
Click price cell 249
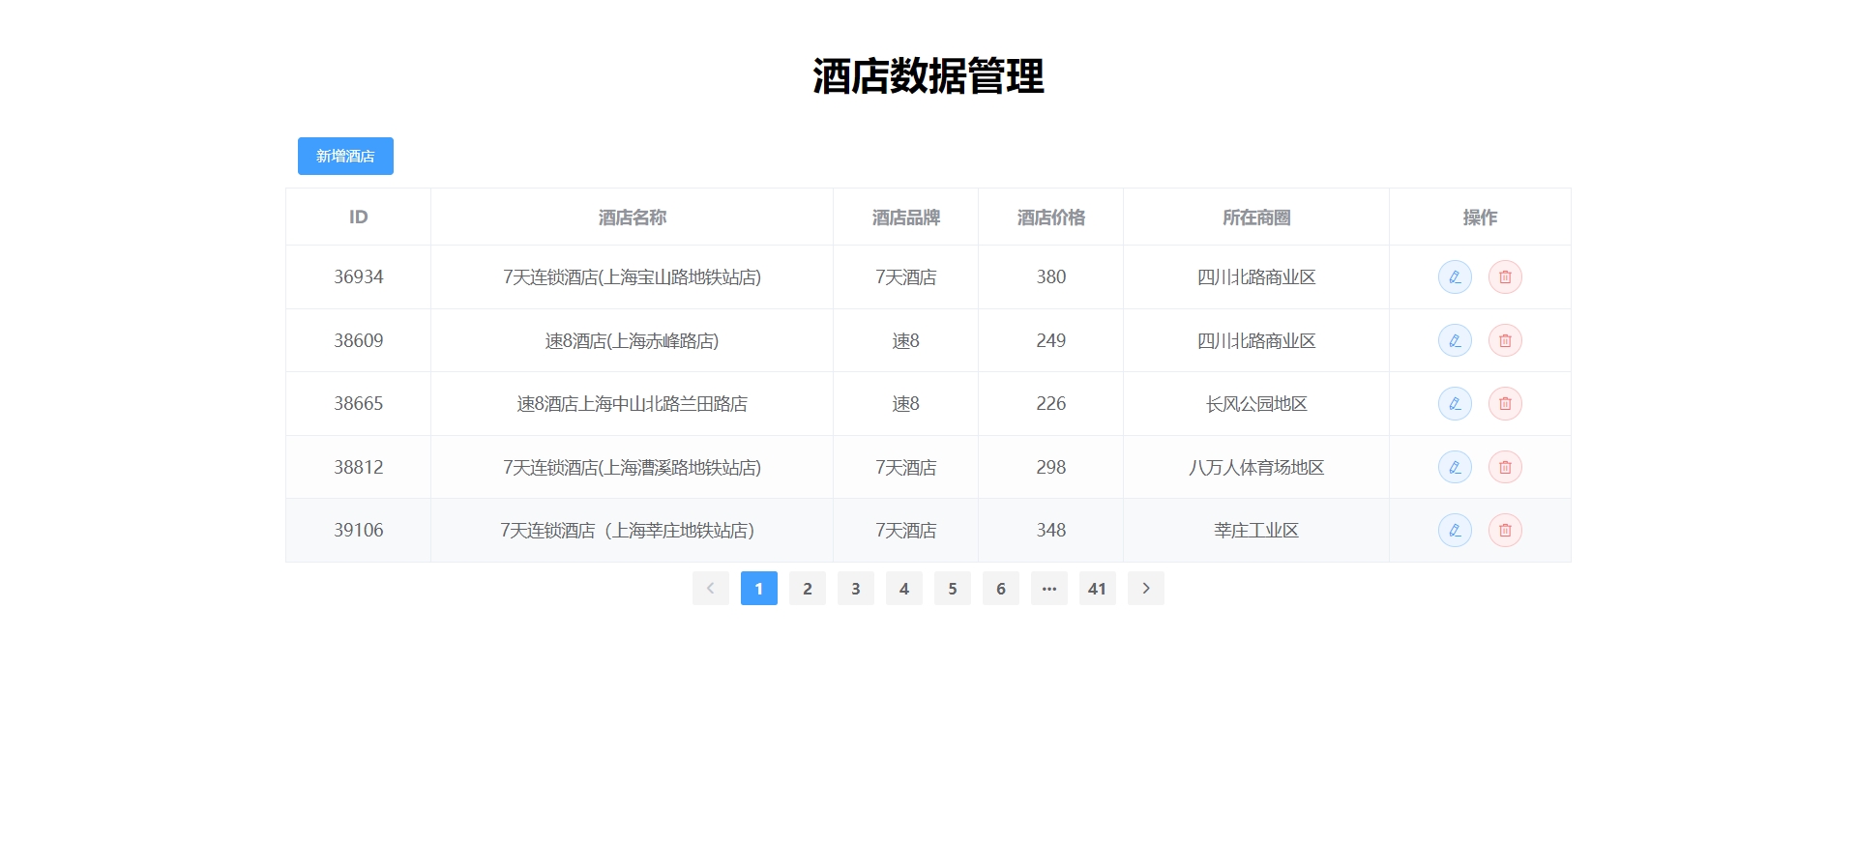[x=1051, y=340]
